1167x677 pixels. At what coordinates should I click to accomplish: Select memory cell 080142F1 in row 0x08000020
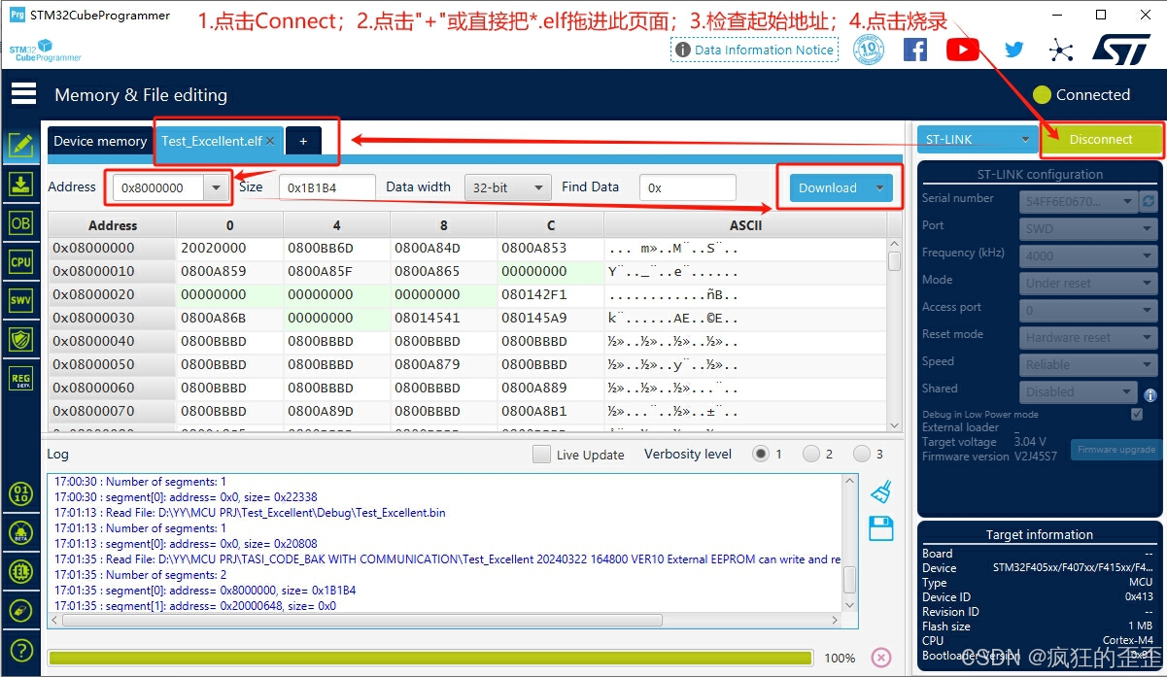point(550,294)
